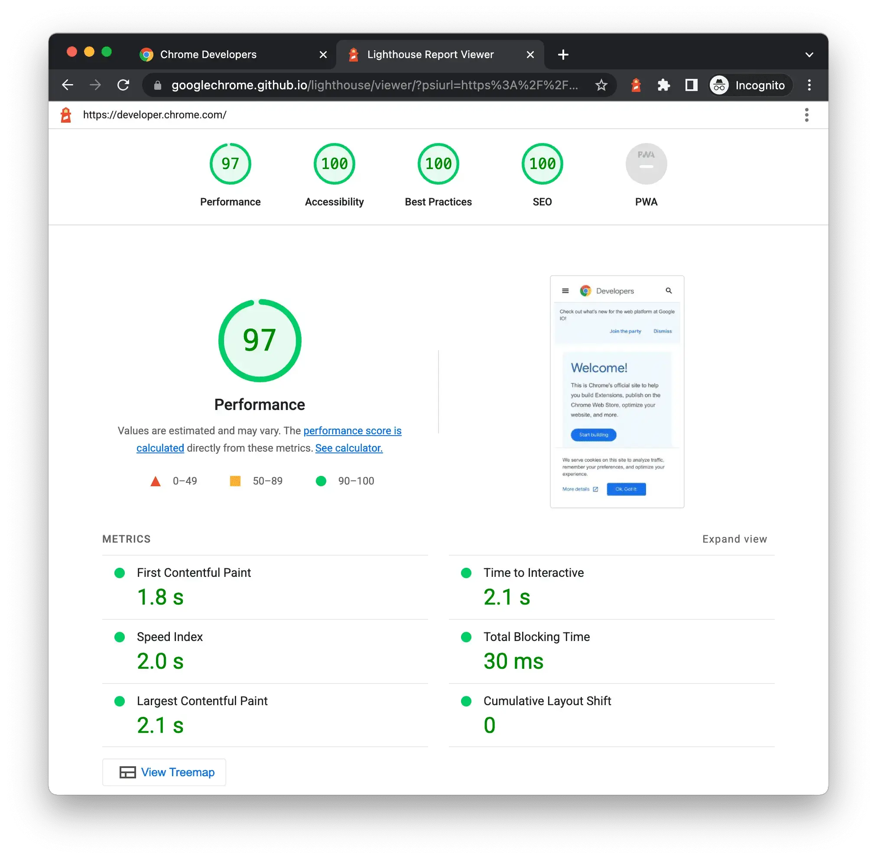Click the large 97 Performance gauge

pyautogui.click(x=260, y=340)
